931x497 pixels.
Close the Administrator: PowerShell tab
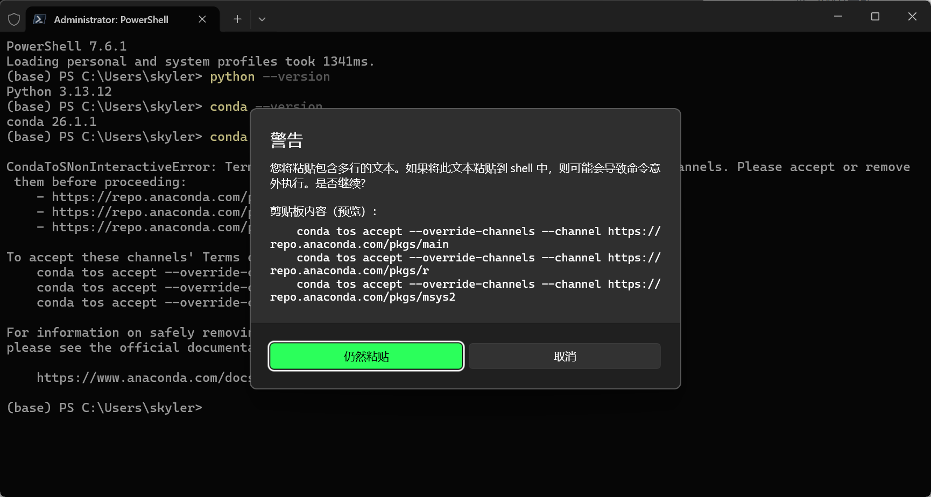202,19
